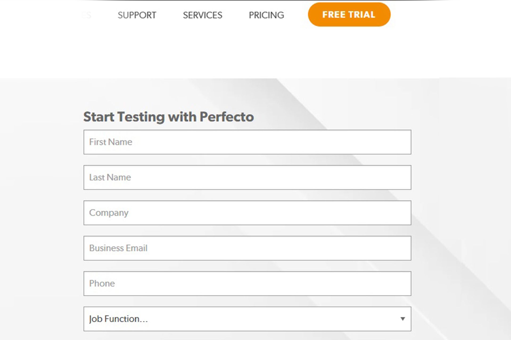Viewport: 511px width, 340px height.
Task: Click the Phone placeholder text
Action: (x=102, y=283)
